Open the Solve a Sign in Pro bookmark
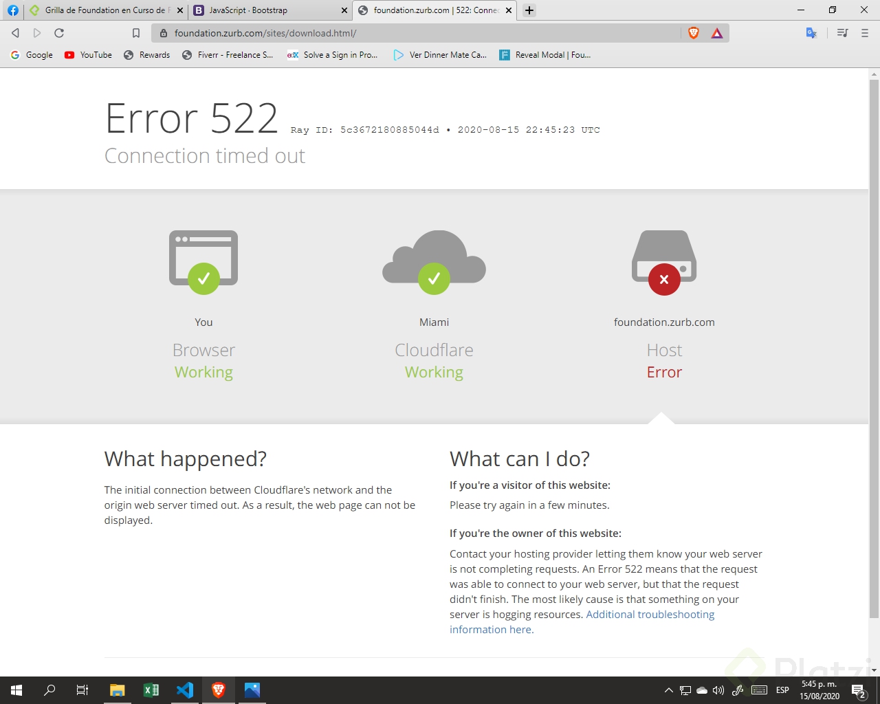This screenshot has height=704, width=880. [333, 55]
